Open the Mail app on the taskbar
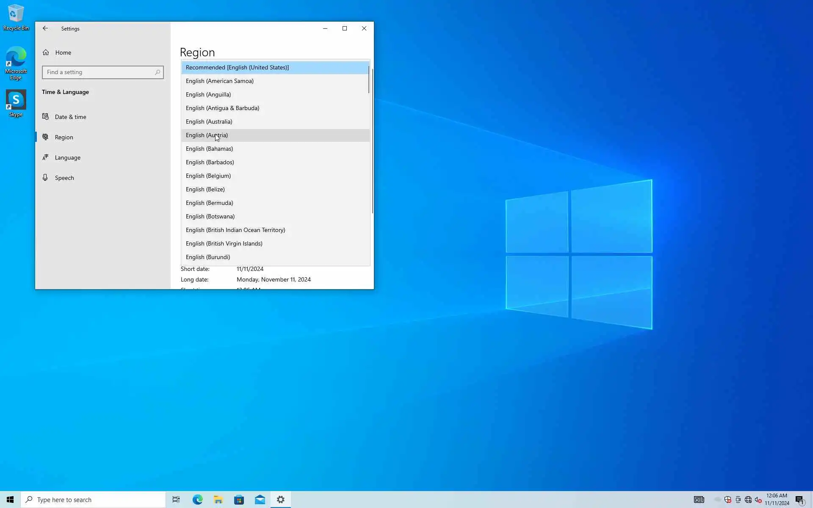Screen dimensions: 813x508 (x=260, y=500)
